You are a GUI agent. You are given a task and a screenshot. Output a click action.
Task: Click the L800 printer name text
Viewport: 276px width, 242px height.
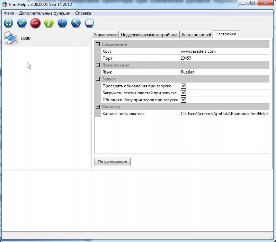tap(26, 38)
